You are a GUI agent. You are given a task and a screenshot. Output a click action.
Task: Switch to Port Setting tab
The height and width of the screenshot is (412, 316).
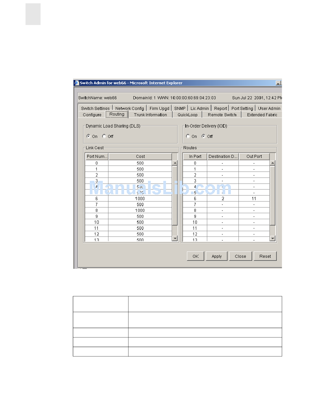(x=242, y=108)
